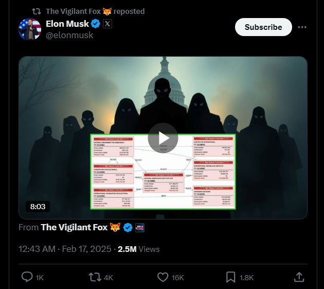Play the embedded video
324x289 pixels.
(x=163, y=138)
